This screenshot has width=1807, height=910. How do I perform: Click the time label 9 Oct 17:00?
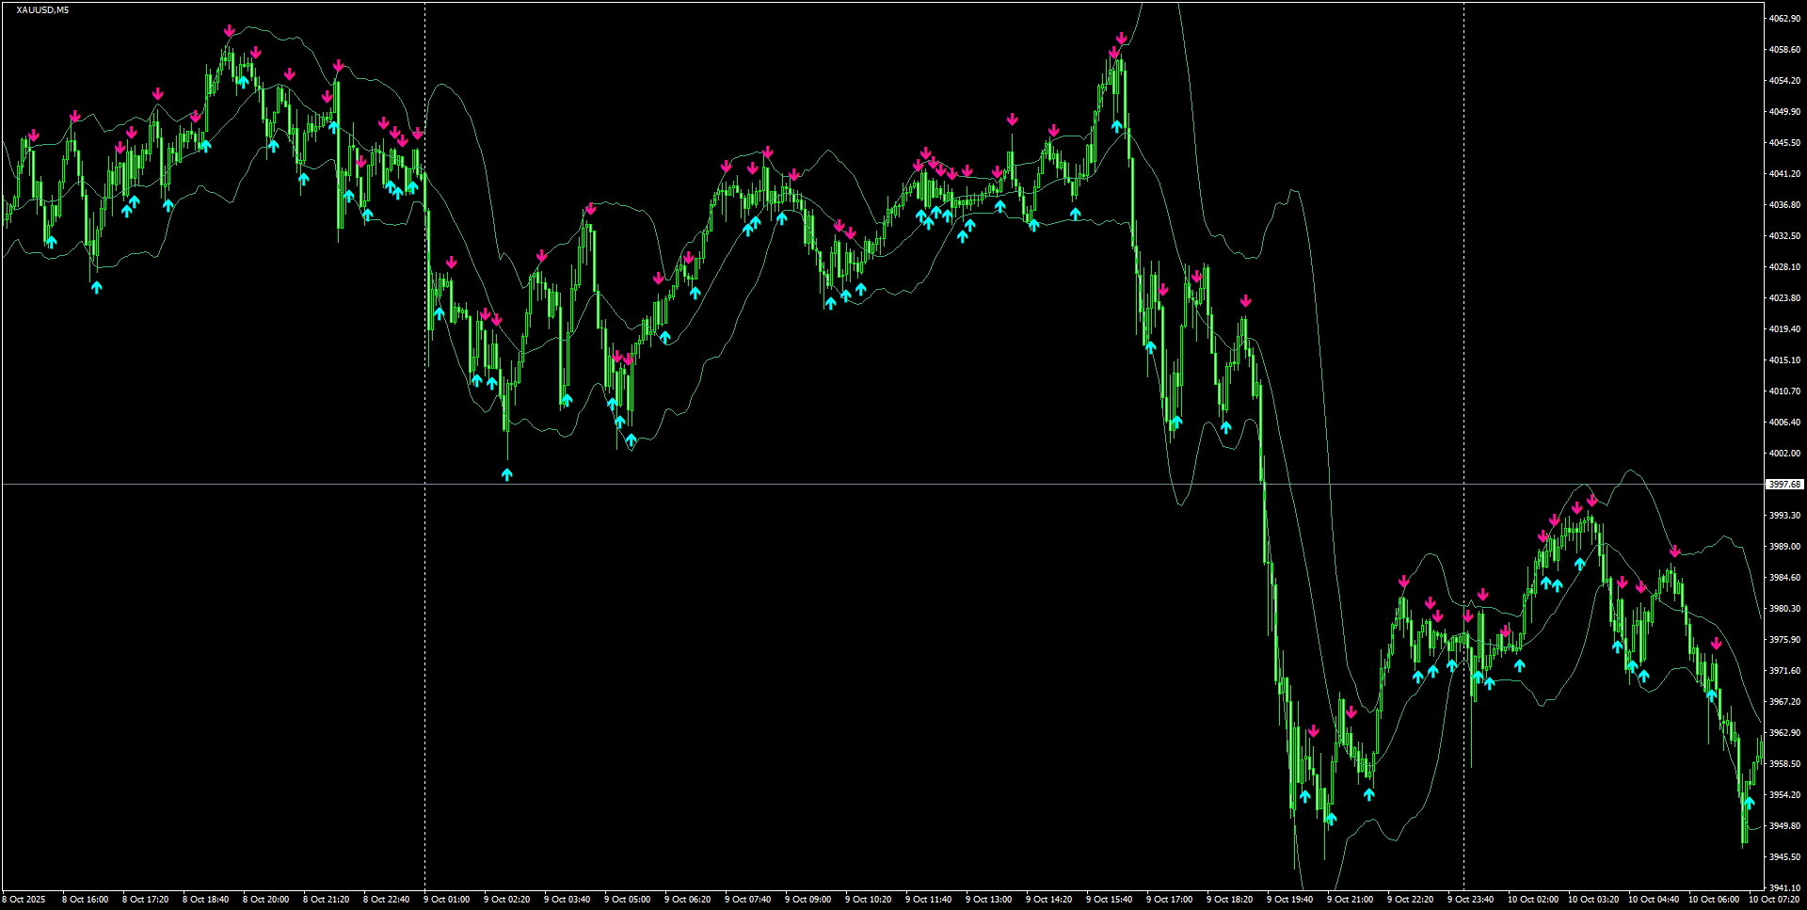(1169, 900)
